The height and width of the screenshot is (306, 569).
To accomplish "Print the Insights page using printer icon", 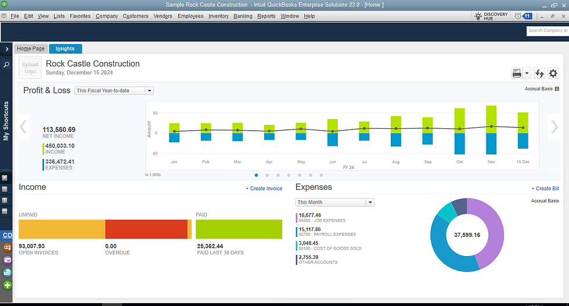I will pyautogui.click(x=517, y=73).
